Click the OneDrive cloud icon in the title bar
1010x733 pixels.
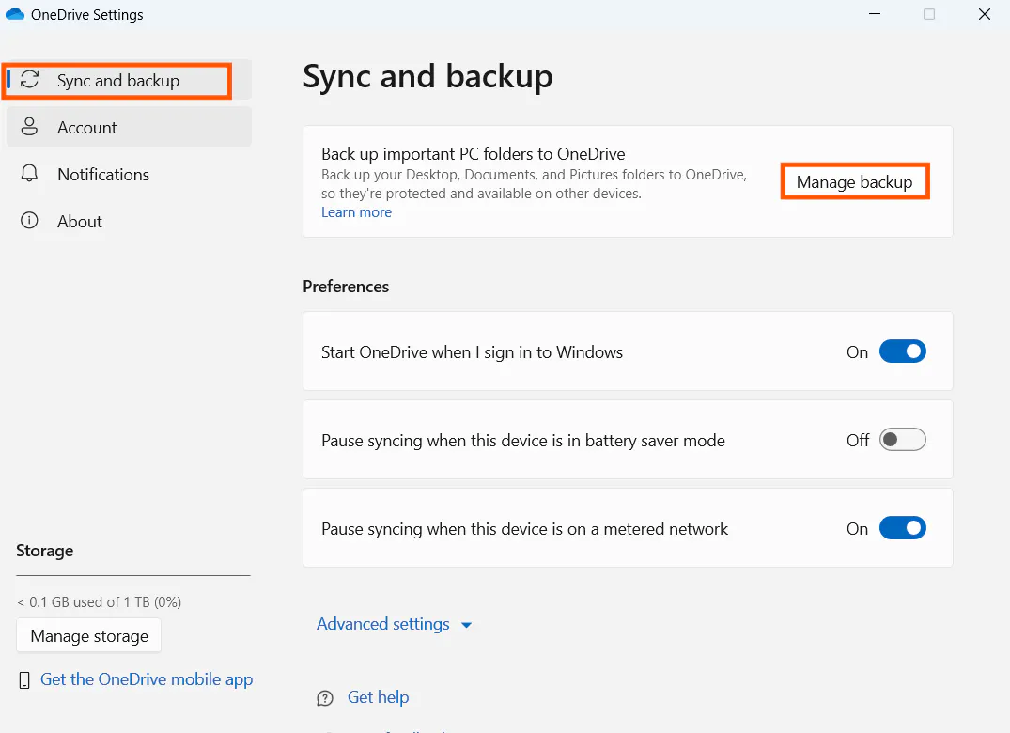pos(14,14)
